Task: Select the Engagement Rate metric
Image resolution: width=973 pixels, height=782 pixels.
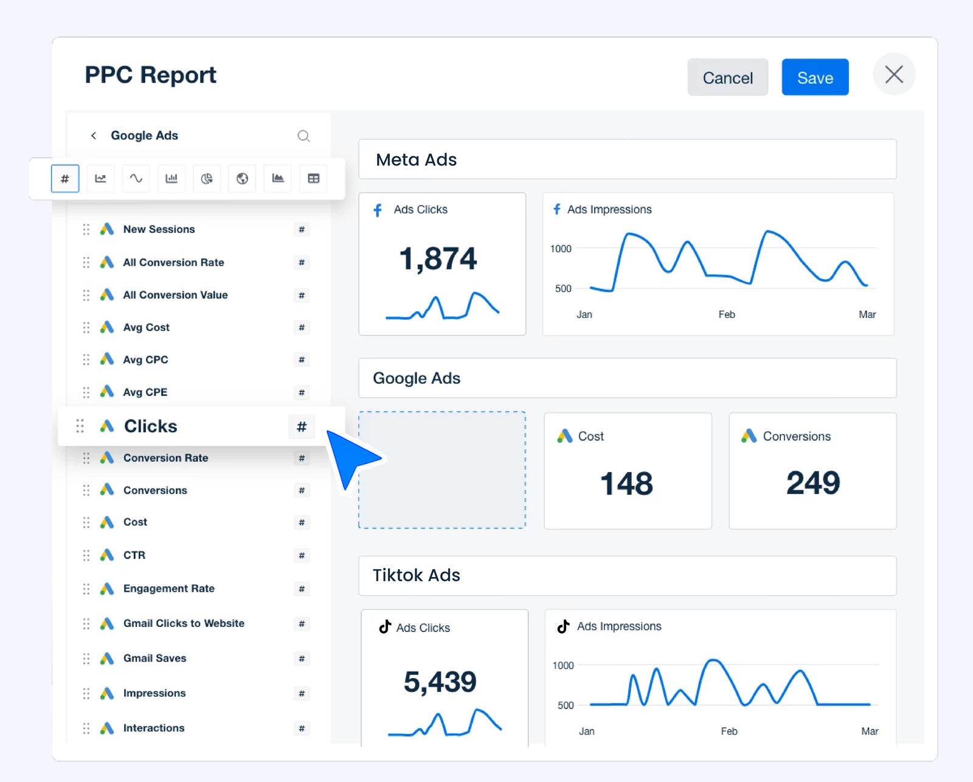Action: (x=168, y=589)
